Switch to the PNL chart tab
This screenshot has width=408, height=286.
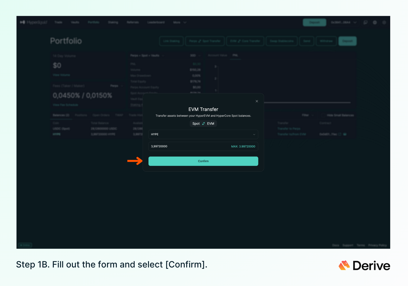point(235,55)
